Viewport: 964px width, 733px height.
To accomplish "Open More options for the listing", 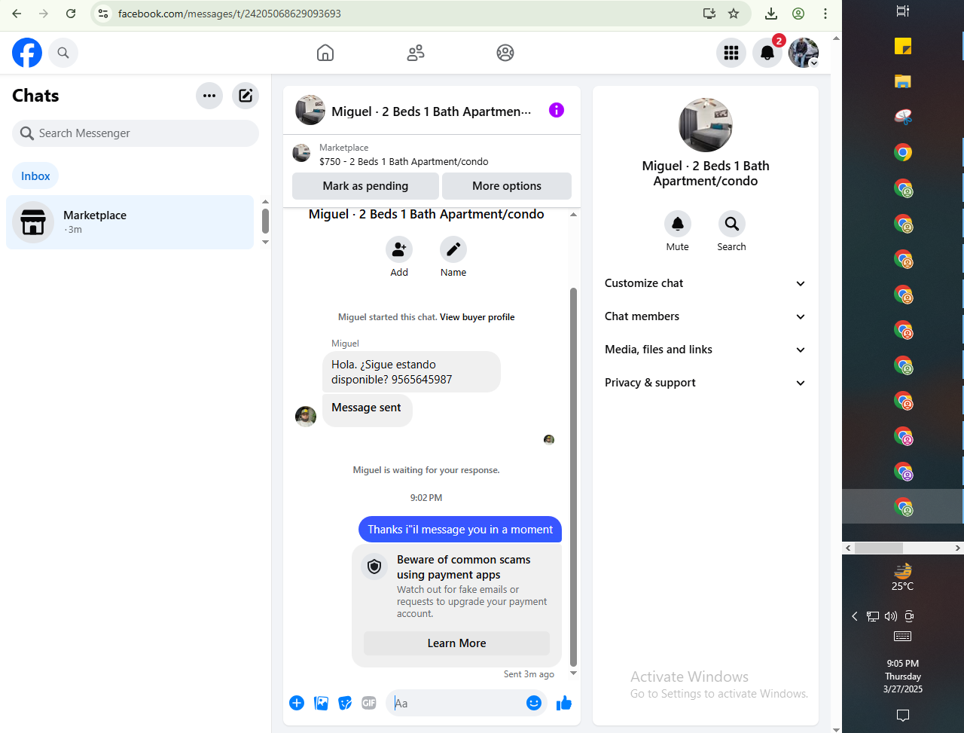I will (507, 186).
